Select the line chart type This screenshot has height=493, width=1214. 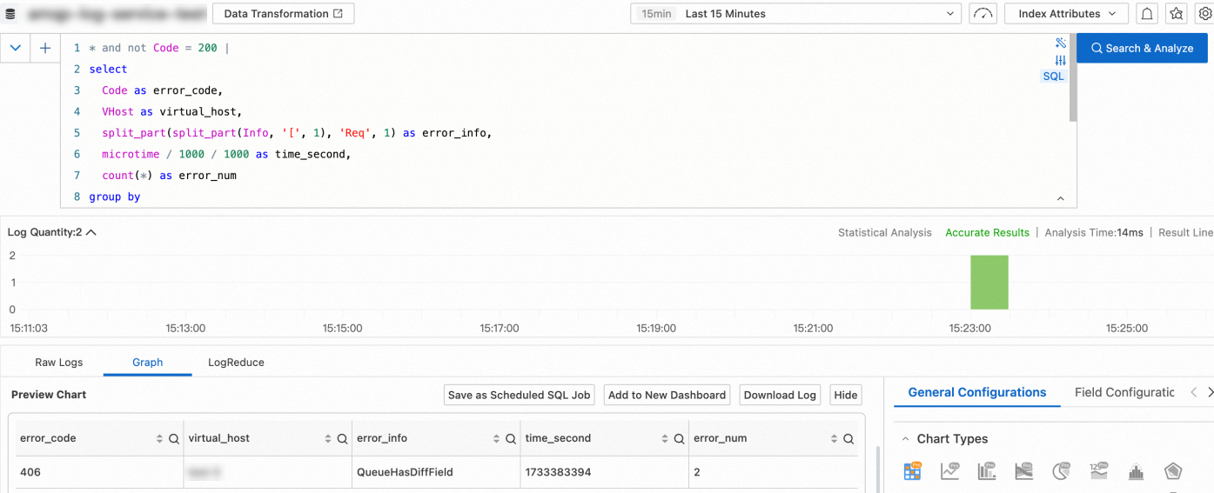[x=949, y=471]
